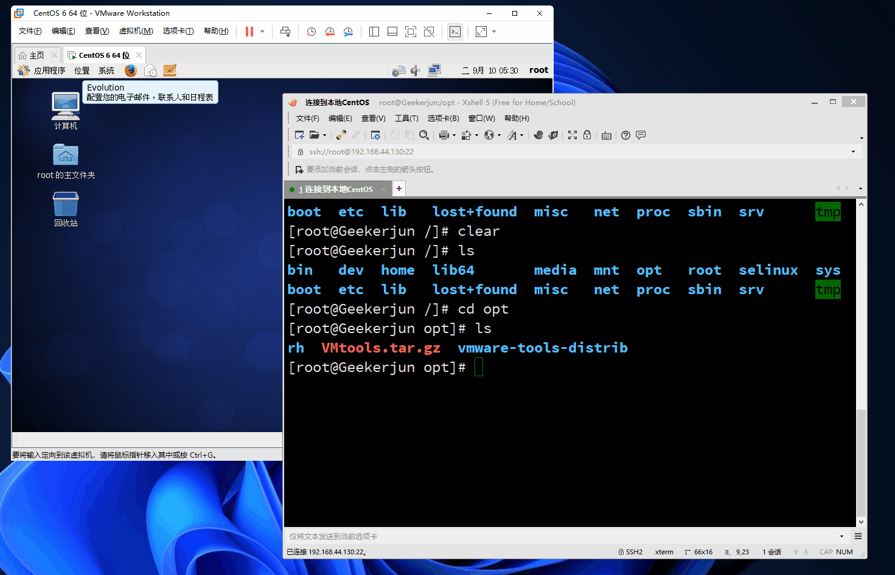Expand the Print dropdown arrow in Xshell
The image size is (895, 575).
click(x=454, y=136)
